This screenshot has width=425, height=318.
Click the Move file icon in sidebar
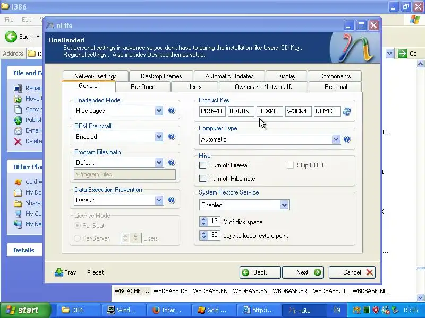18,99
